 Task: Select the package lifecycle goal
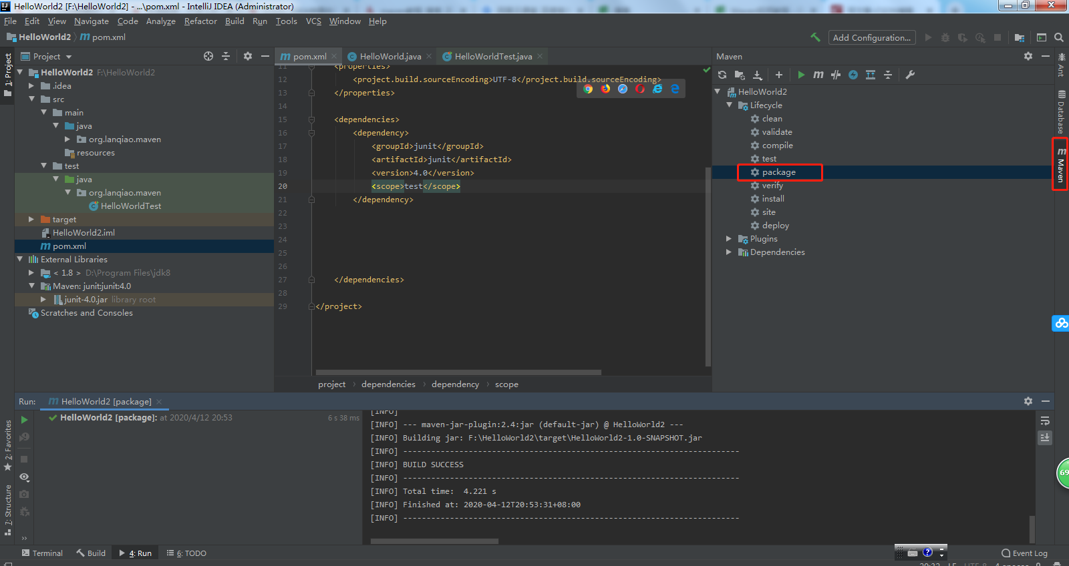[x=779, y=172]
